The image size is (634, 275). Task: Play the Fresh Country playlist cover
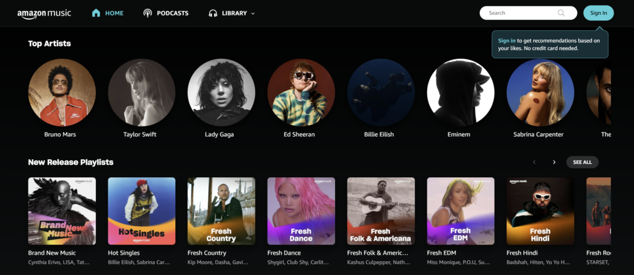[221, 211]
